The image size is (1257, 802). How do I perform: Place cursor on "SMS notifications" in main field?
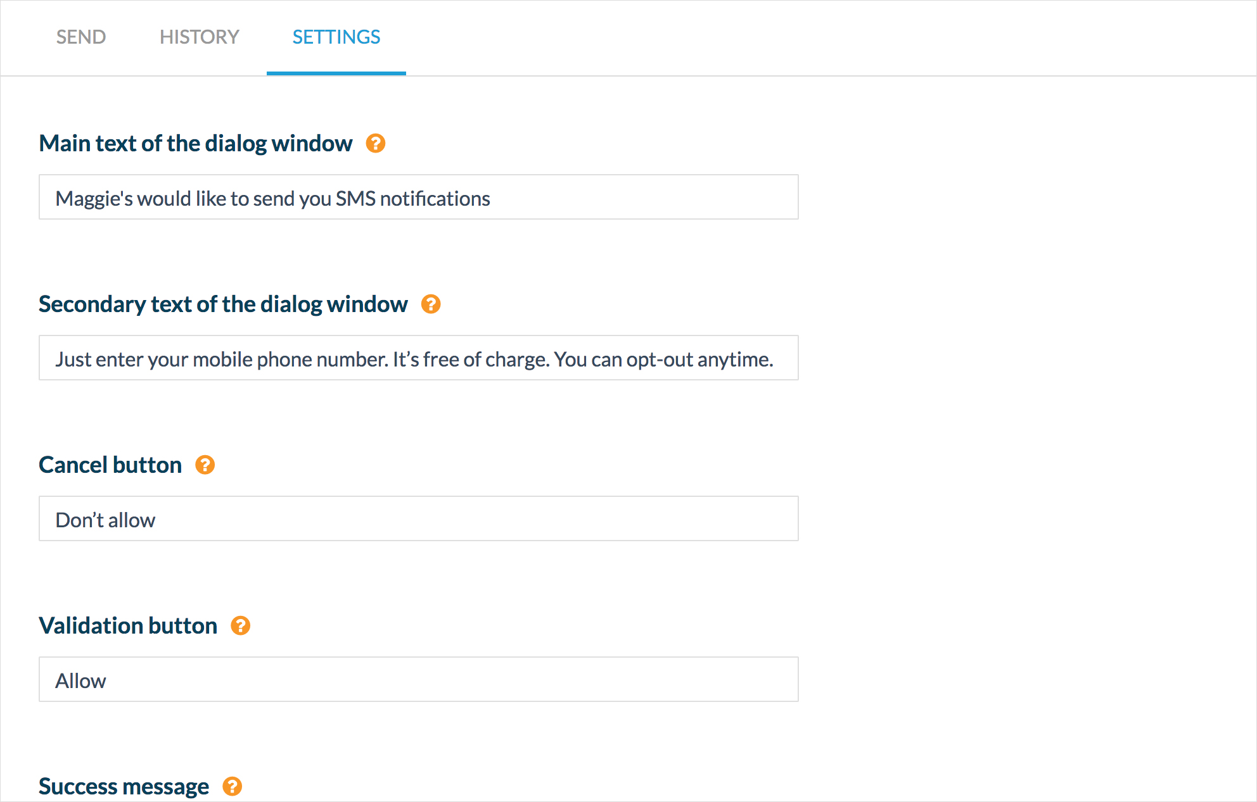point(413,199)
